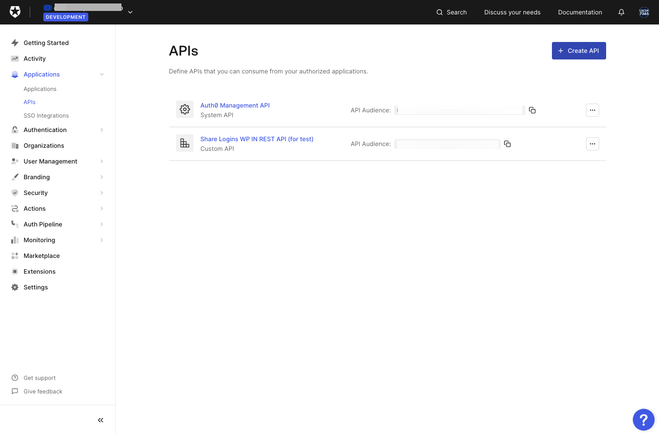
Task: Click the Share Logins WP API audience field
Action: (447, 144)
